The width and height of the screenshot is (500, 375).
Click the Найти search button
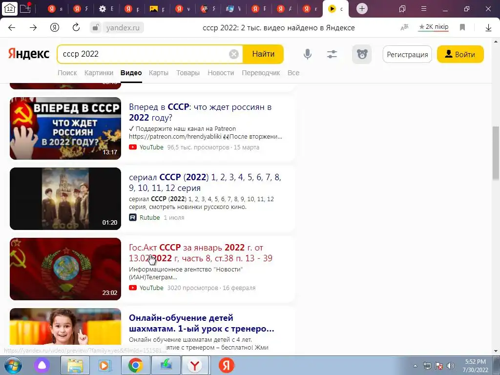pyautogui.click(x=263, y=54)
